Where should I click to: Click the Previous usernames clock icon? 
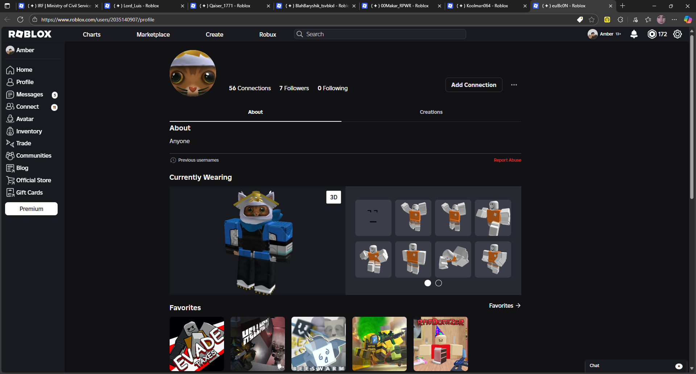tap(173, 160)
